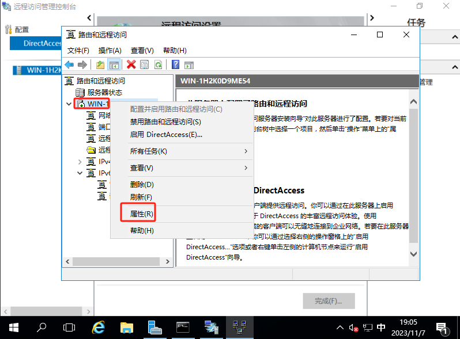
Task: Click the details pane scroll up arrow
Action: pyautogui.click(x=414, y=102)
